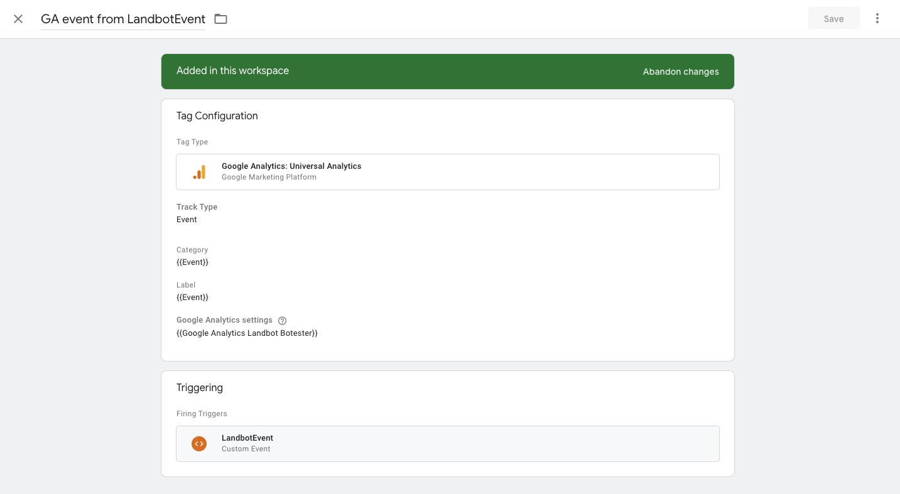
Task: Click {{Google Analytics Landbot Botester}} settings value
Action: tap(247, 333)
